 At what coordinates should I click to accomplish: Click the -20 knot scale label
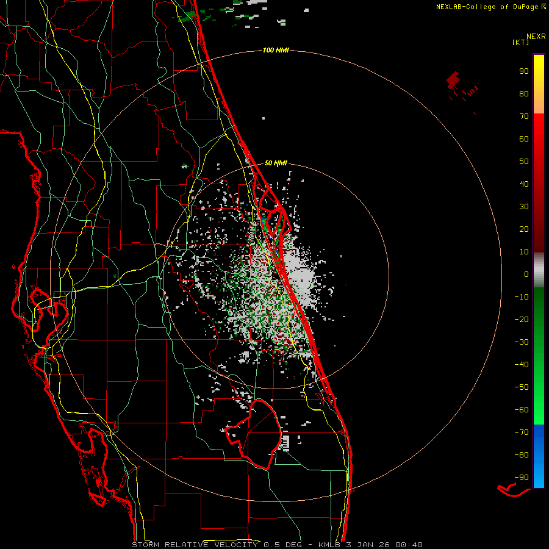(x=522, y=320)
